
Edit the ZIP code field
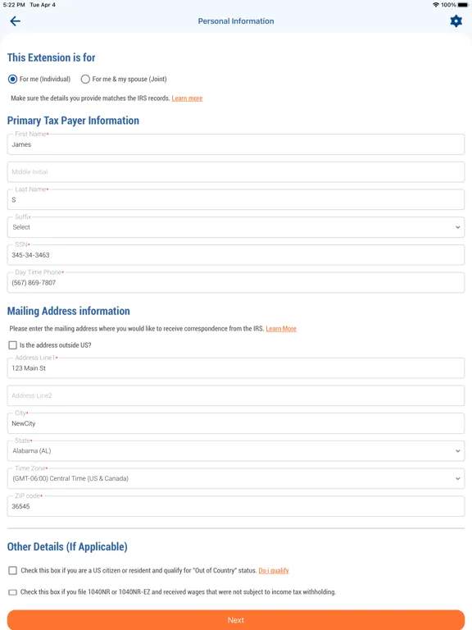click(x=236, y=506)
